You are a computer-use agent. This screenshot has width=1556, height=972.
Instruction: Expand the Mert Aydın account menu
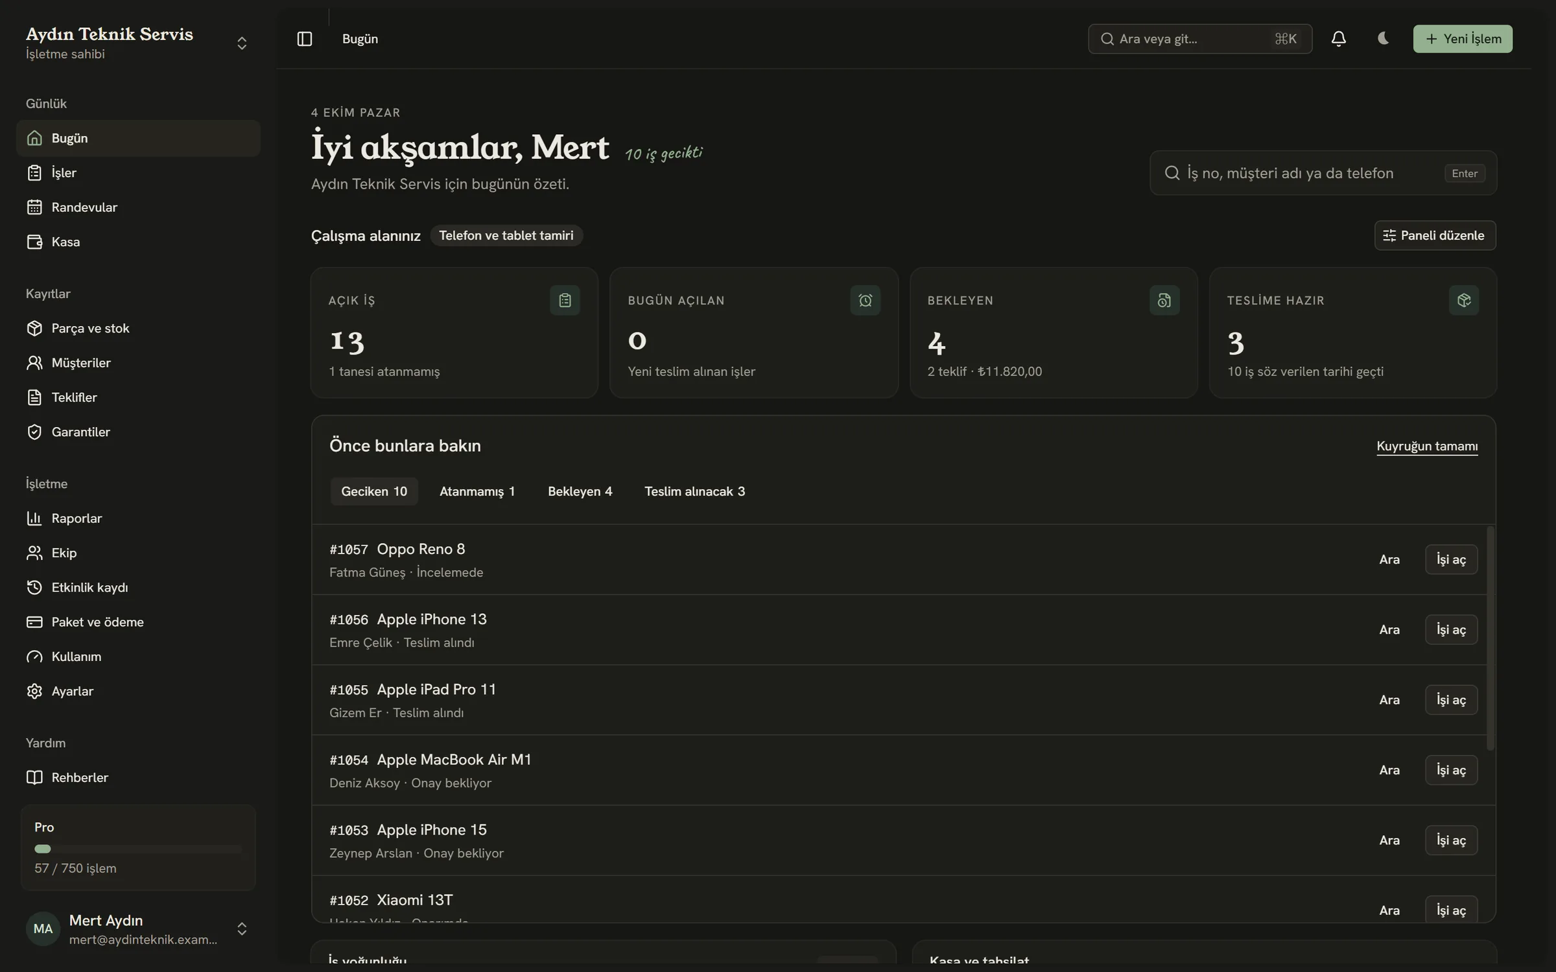click(x=242, y=929)
